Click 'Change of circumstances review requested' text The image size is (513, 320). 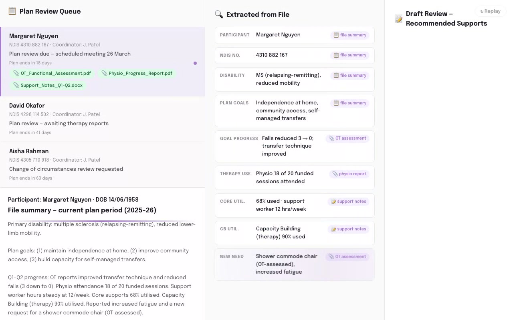tap(66, 169)
